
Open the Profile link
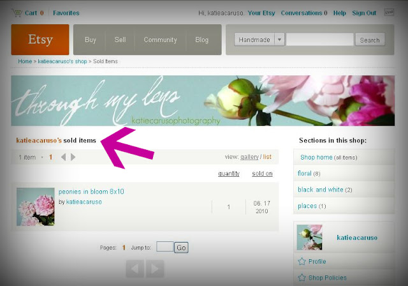pos(317,262)
